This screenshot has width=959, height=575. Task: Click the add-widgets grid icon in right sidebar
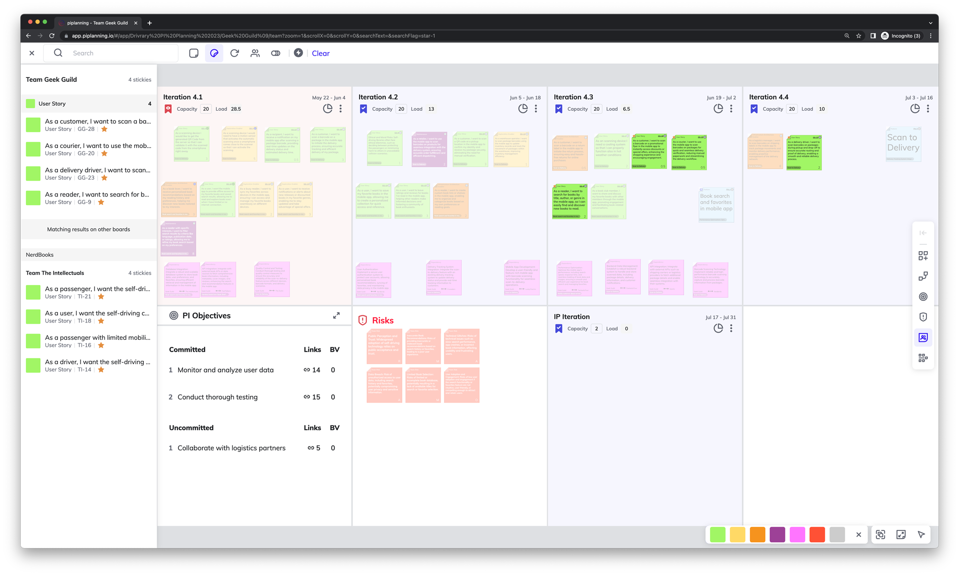[x=923, y=256]
